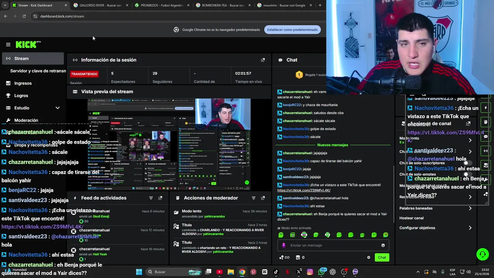Click yahircaramba in Modo lento moderator action
Viewport: 494px width, 278px height.
(214, 217)
